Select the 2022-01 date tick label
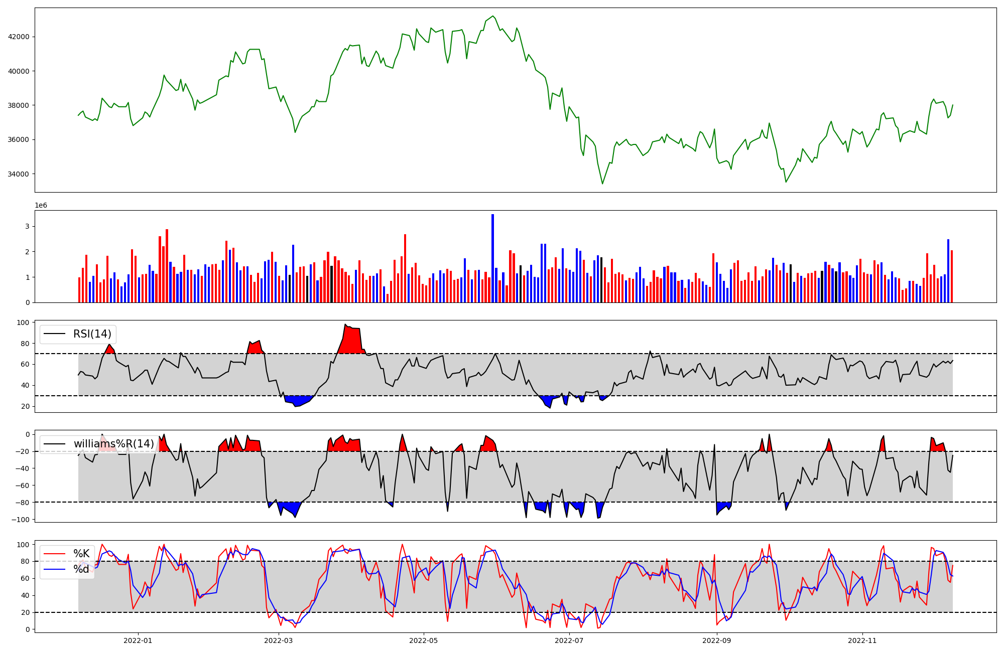Viewport: 1004px width, 652px height. pyautogui.click(x=138, y=640)
